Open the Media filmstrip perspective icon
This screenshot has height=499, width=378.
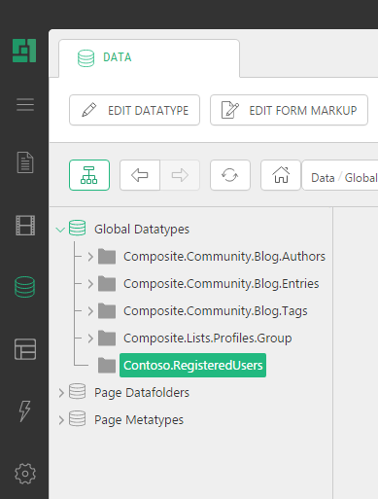(25, 226)
